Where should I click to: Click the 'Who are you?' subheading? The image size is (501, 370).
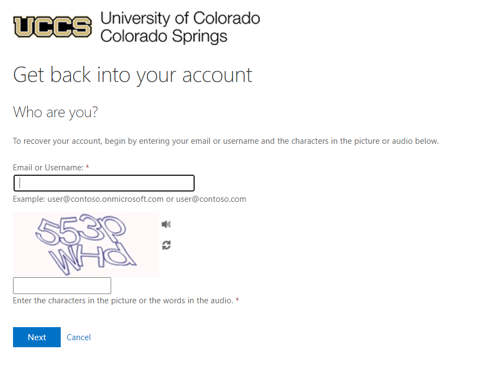click(55, 112)
